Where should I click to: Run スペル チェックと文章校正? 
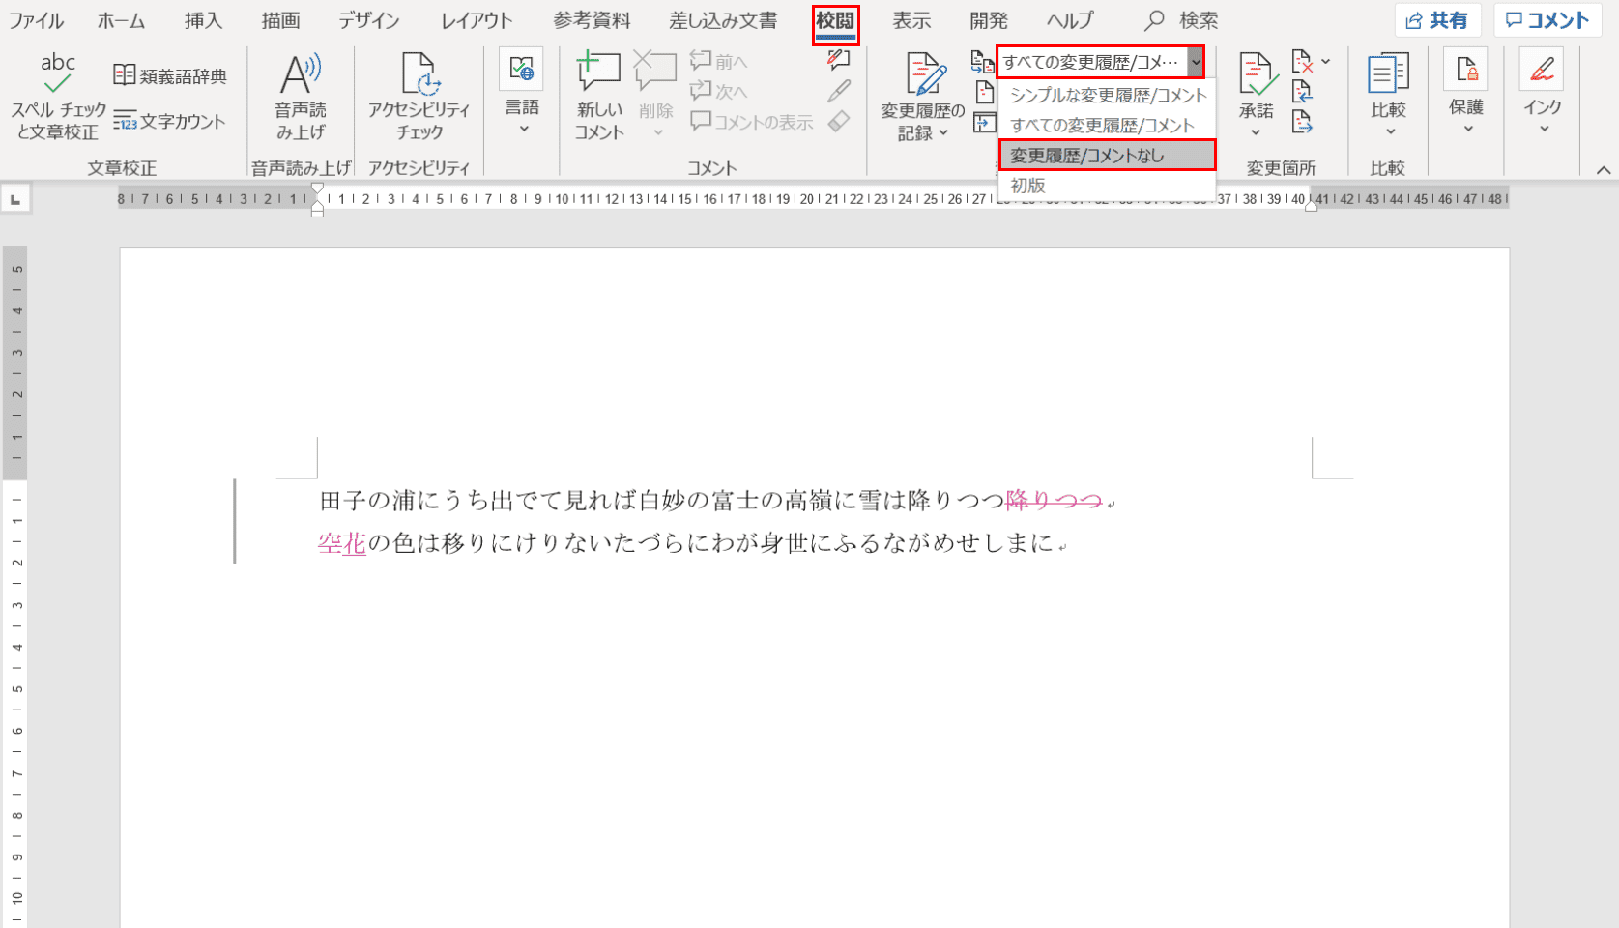point(58,97)
